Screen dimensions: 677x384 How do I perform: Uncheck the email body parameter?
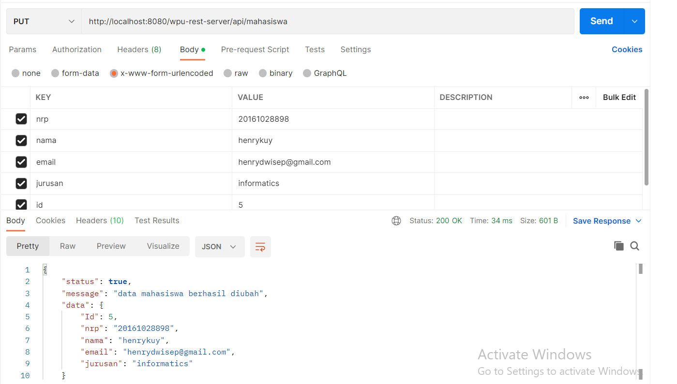tap(21, 162)
